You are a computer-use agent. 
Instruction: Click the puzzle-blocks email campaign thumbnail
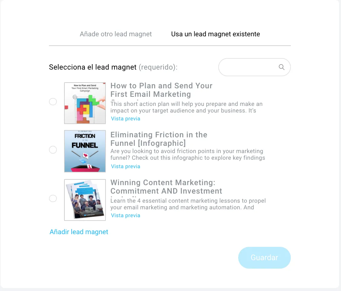[x=85, y=103]
